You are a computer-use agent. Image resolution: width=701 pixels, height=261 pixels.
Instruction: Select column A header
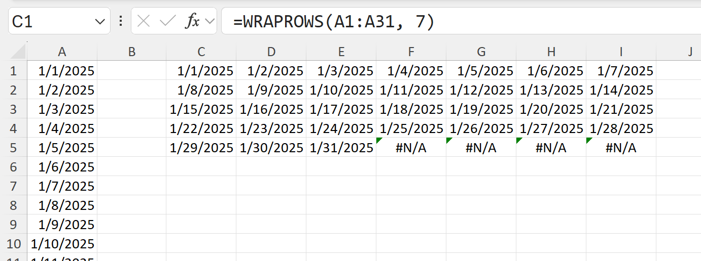tap(62, 52)
